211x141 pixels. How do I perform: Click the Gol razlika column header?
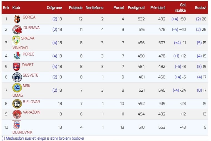point(182,8)
